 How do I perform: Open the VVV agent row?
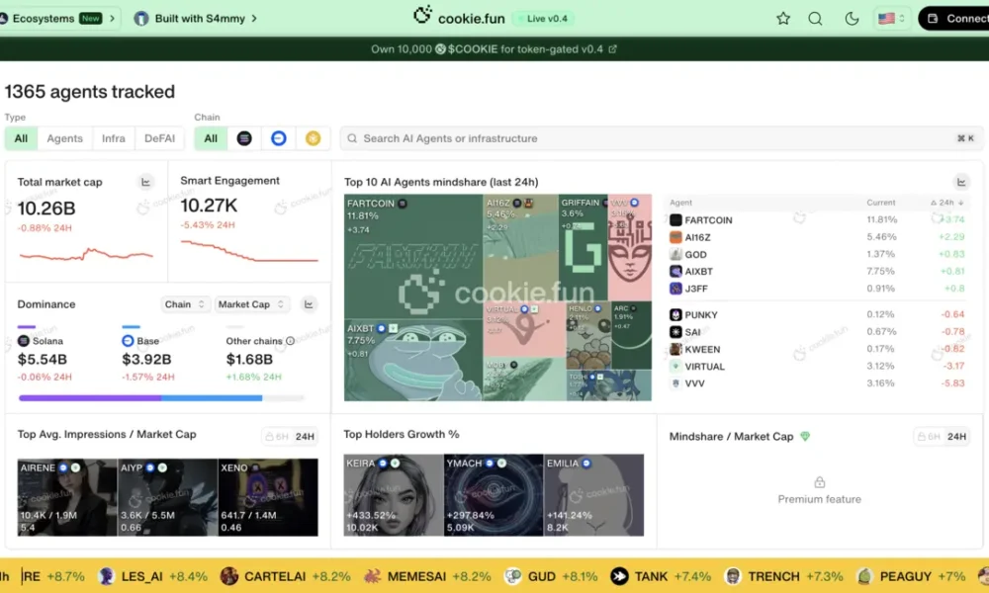(x=818, y=383)
